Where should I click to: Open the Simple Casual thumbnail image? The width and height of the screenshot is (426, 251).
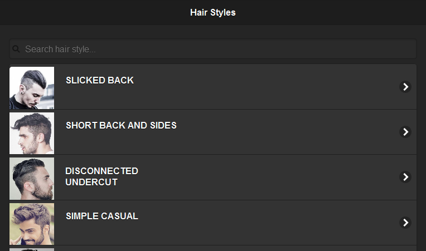(x=32, y=223)
